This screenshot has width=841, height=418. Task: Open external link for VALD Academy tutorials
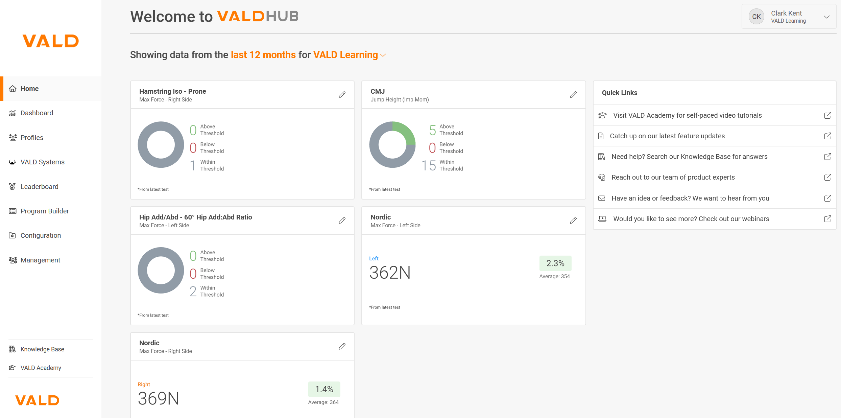(827, 115)
